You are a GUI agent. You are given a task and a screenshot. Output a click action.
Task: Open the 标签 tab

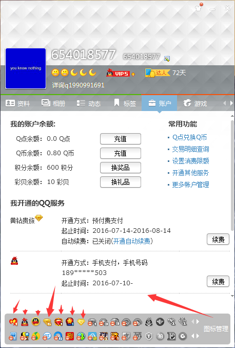[x=125, y=103]
